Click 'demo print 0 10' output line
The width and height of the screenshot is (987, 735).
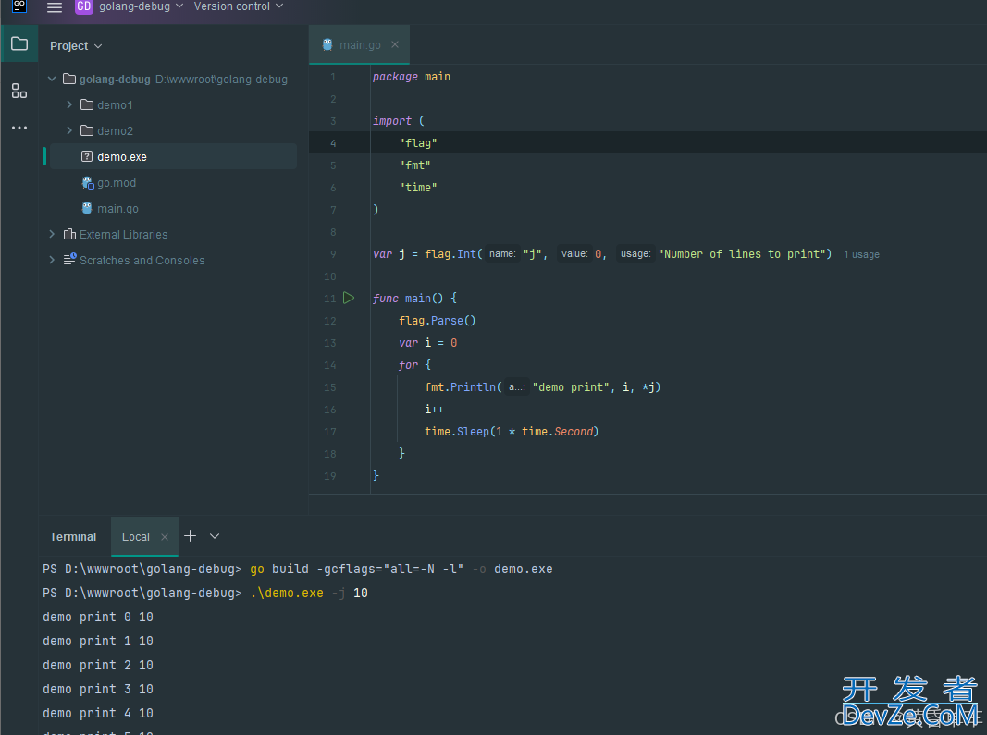(x=98, y=617)
